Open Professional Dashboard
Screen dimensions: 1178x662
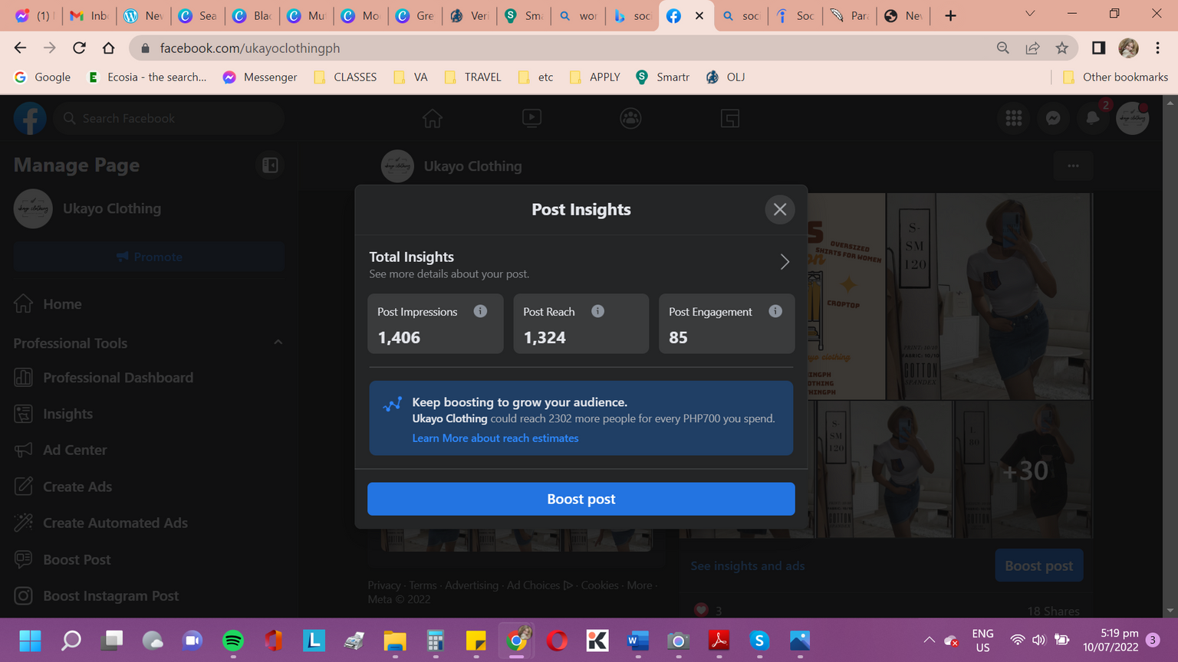click(x=149, y=378)
